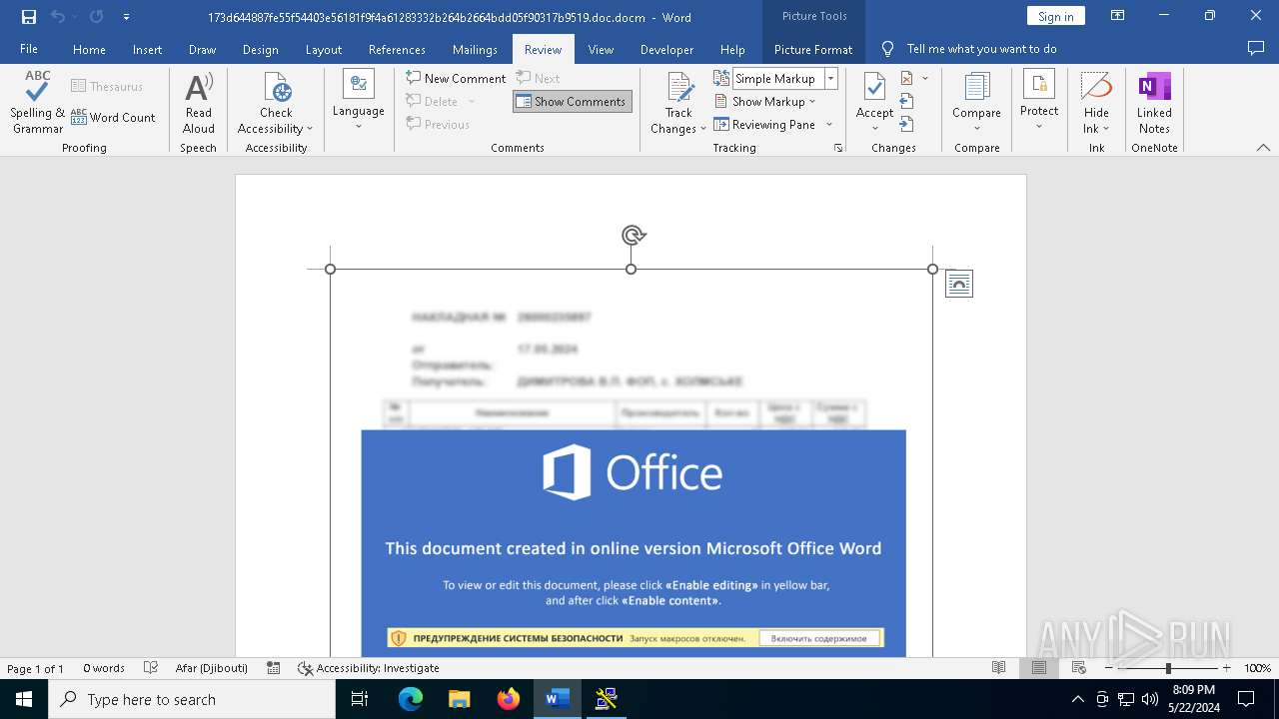Click Accessibility: Investigate status

coord(368,668)
